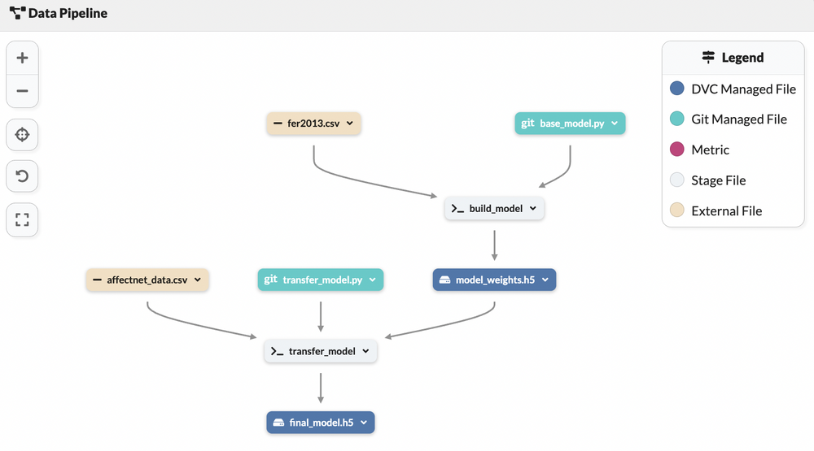Click the drive icon on model_weights.h5
This screenshot has height=451, width=814.
pyautogui.click(x=444, y=280)
